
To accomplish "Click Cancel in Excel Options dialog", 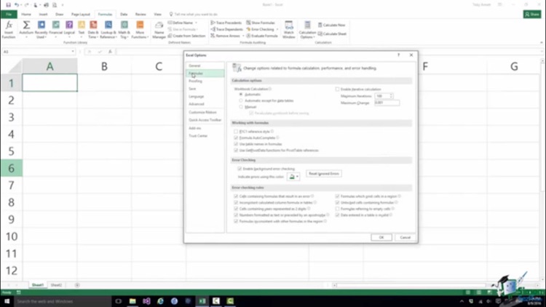I will point(405,237).
